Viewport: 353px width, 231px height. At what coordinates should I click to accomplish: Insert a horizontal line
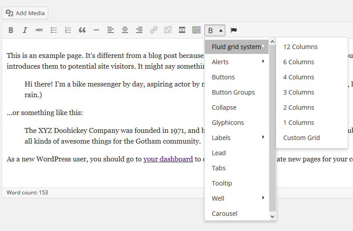[96, 30]
